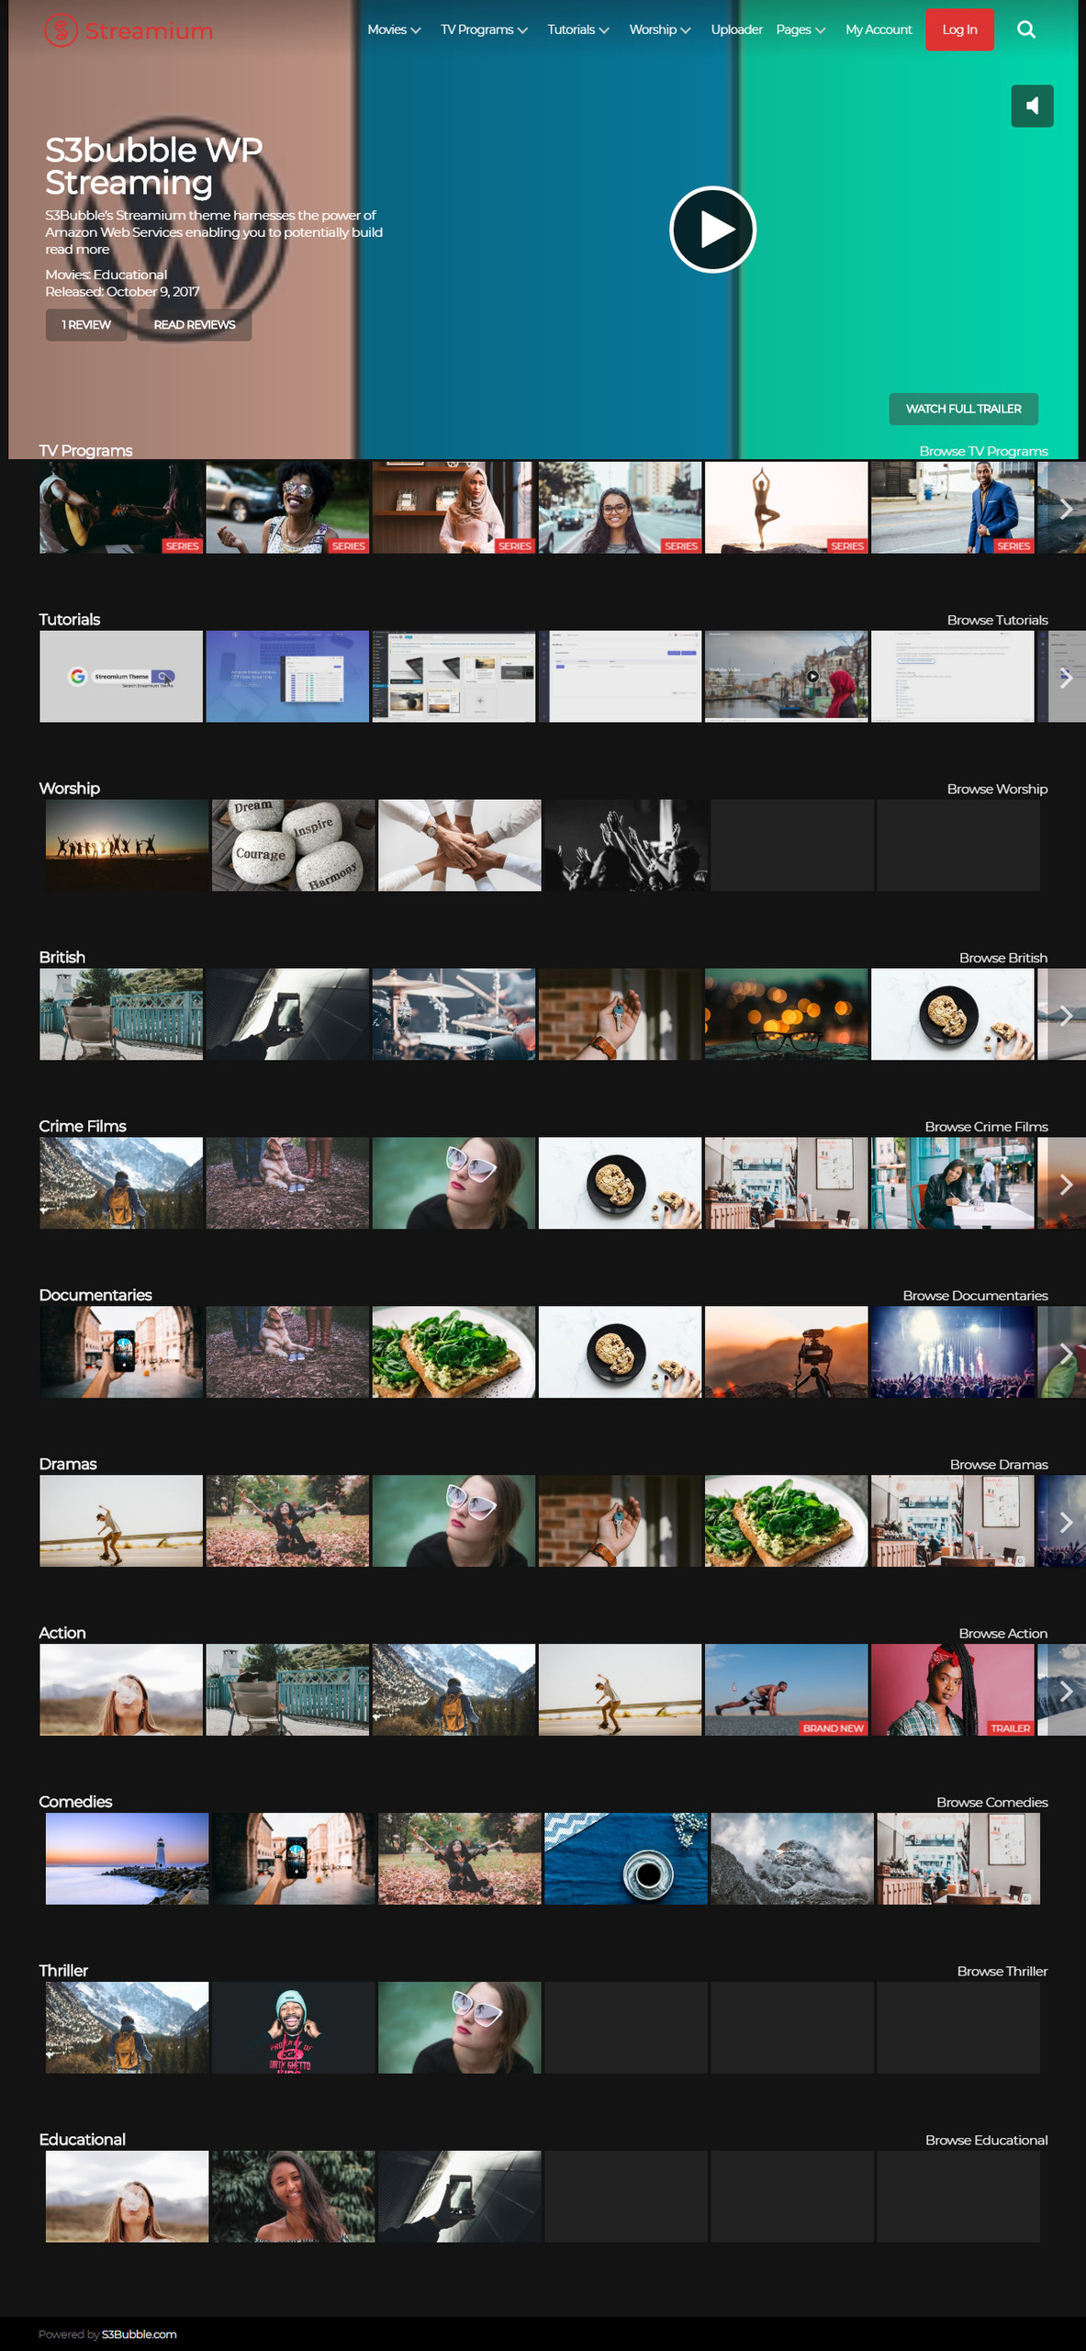Go to the Uploader page
The image size is (1086, 2351).
736,29
